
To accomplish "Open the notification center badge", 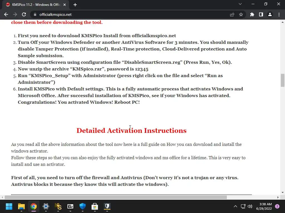I will click(277, 206).
